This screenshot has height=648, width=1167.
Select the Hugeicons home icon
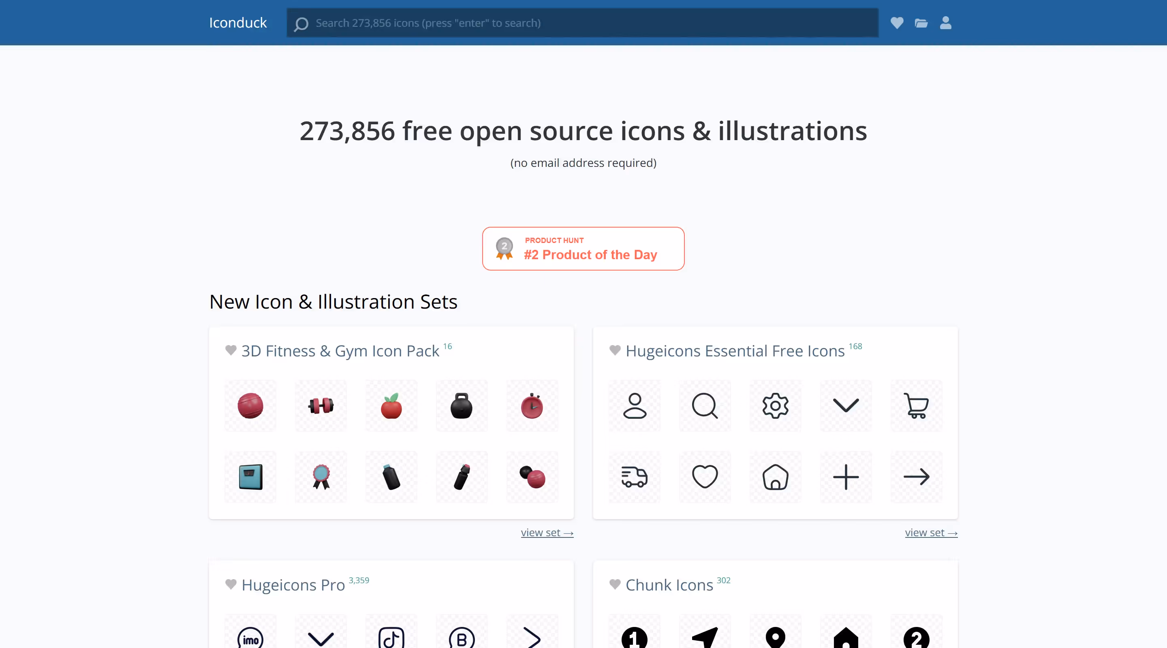point(776,476)
